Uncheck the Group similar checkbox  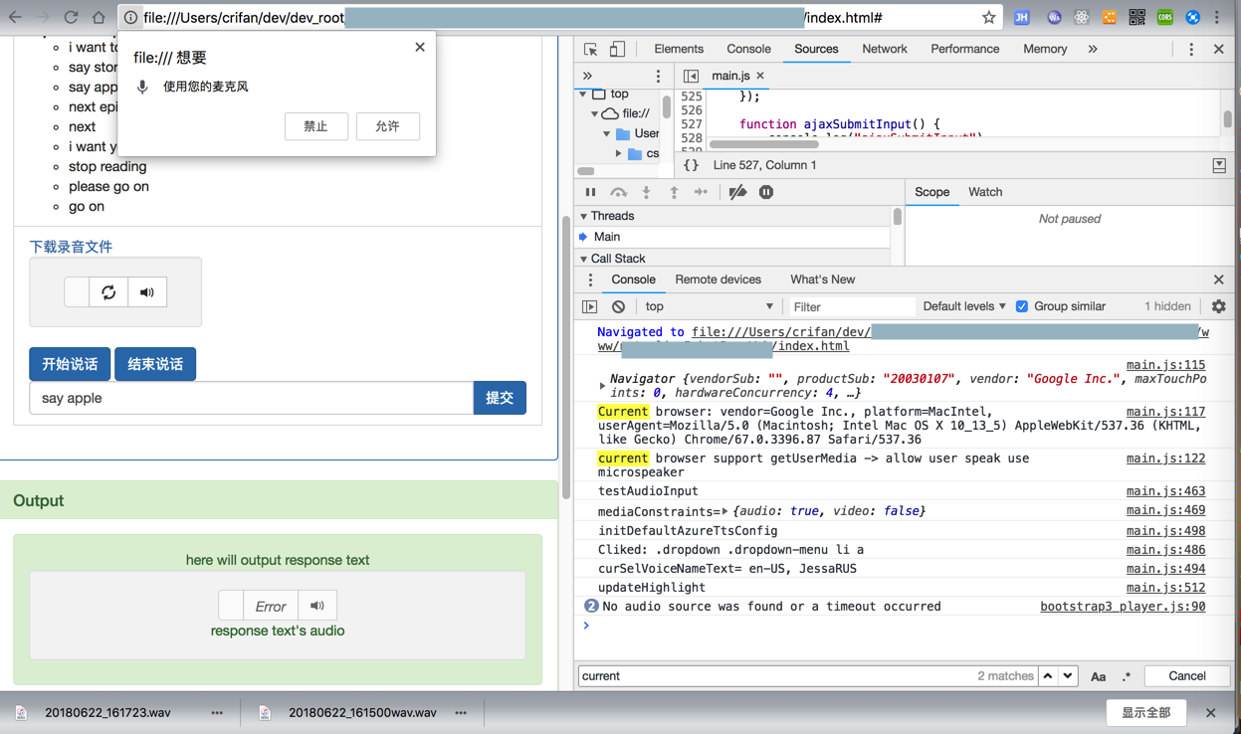click(1022, 306)
